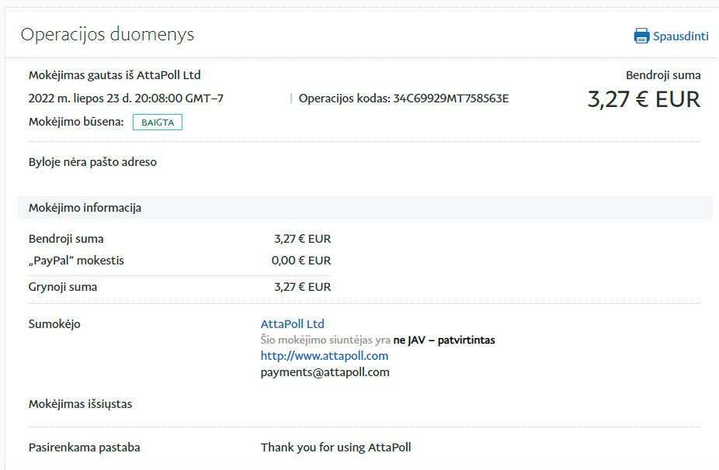
Task: Open the AttaPoll Ltd payer link
Action: [x=292, y=324]
